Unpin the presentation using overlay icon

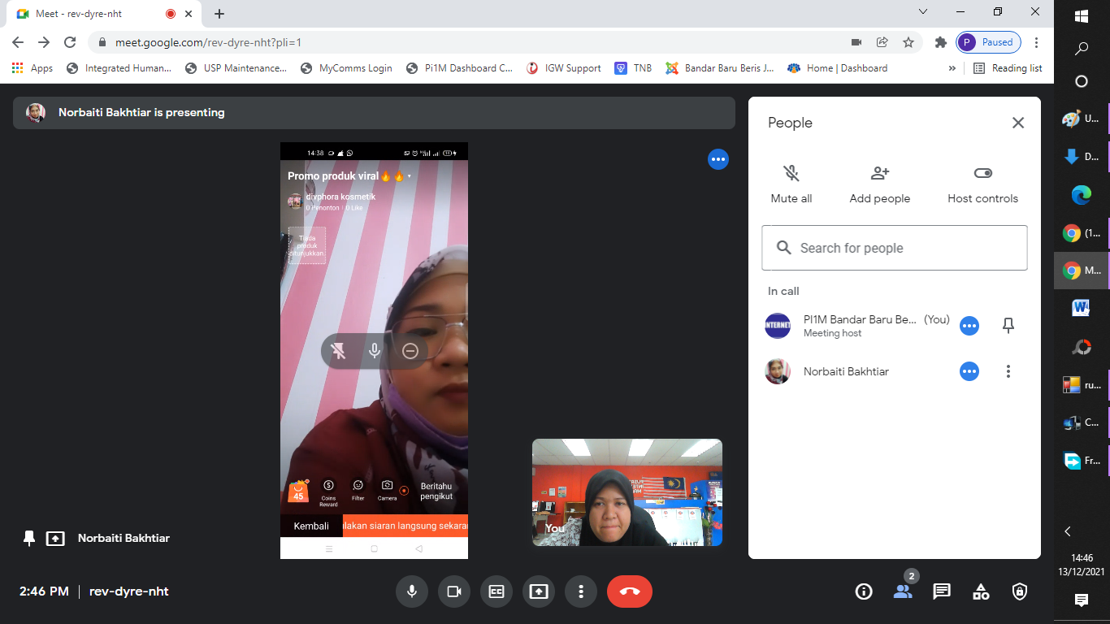[339, 351]
